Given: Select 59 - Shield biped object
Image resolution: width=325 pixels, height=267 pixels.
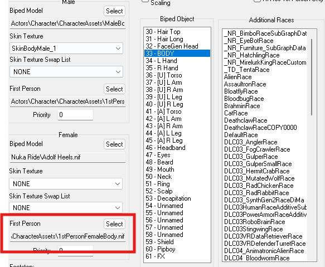Looking at the screenshot, I should pos(177,242).
